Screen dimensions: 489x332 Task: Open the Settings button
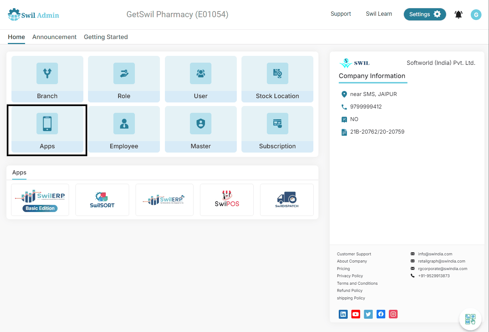tap(425, 14)
